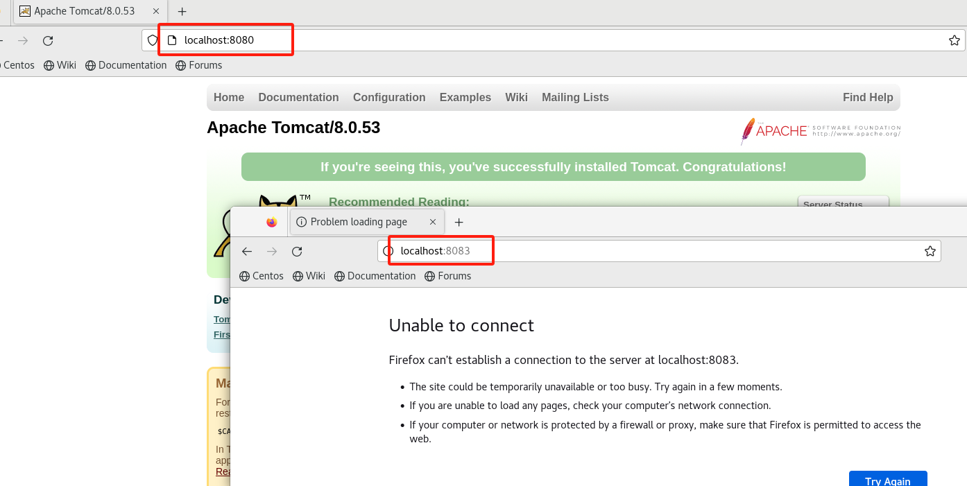
Task: Focus the localhost:8080 URL bar
Action: (x=486, y=40)
